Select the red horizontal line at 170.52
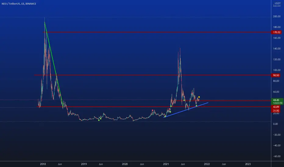 157,32
